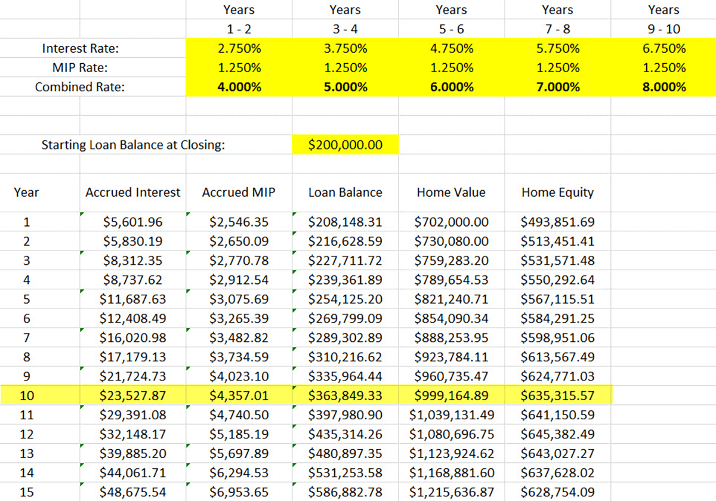Select home equity $493,851.69
This screenshot has width=716, height=501.
(x=557, y=222)
